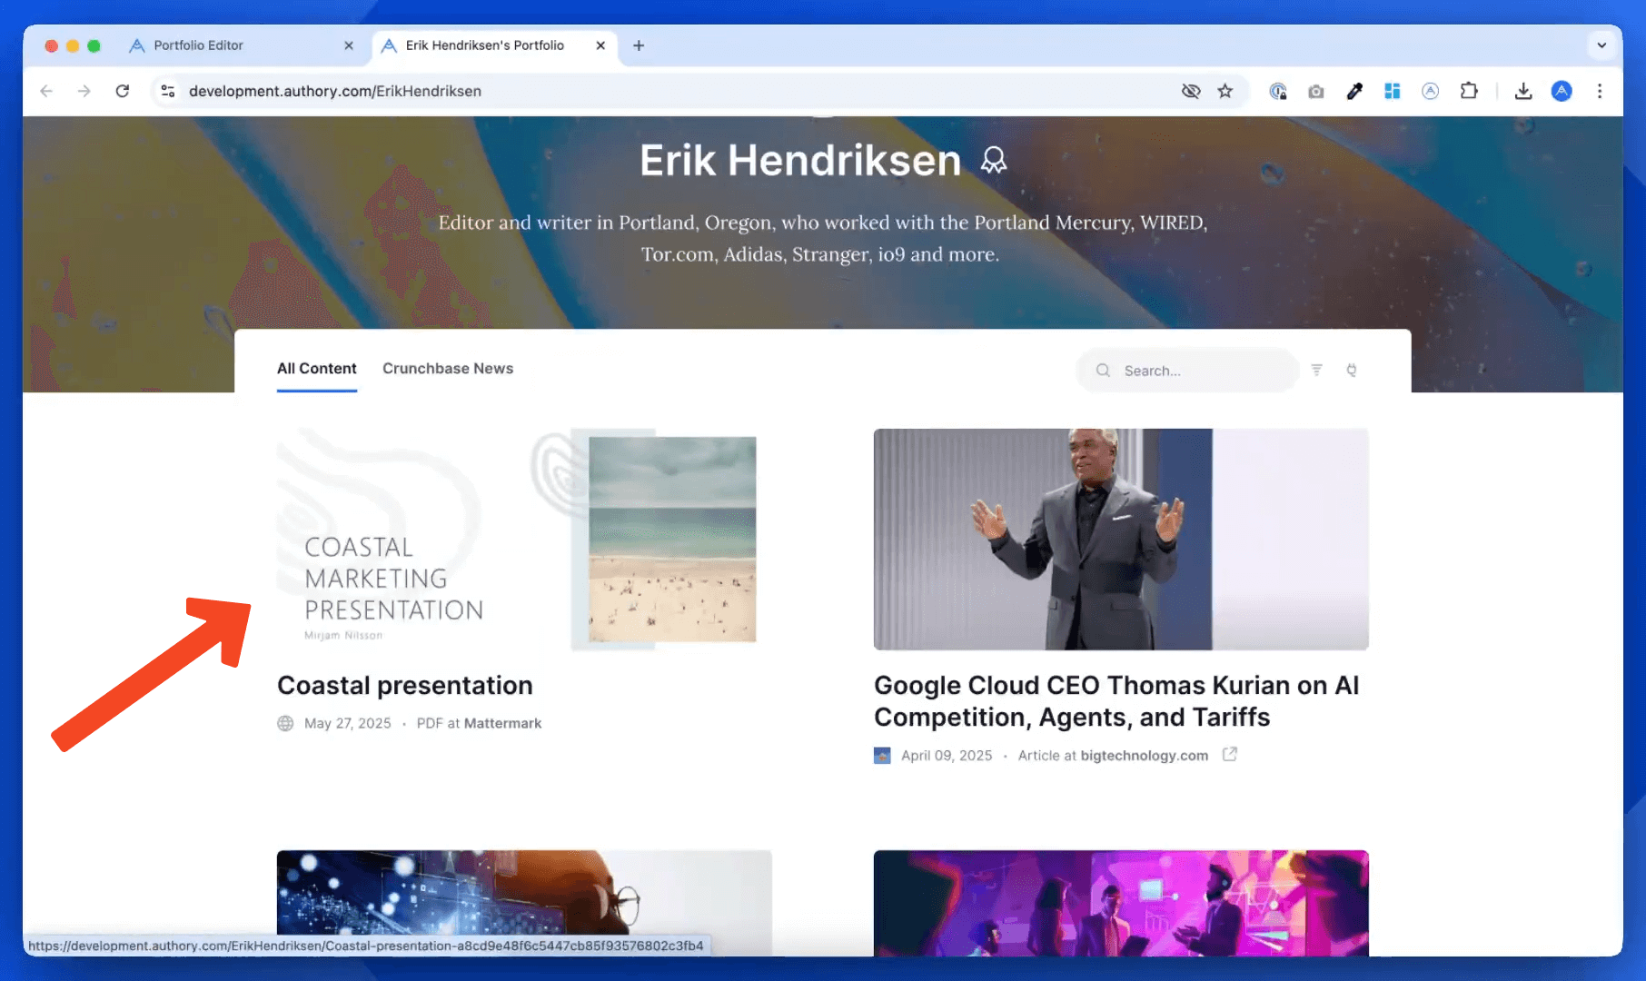
Task: Click the first extension icon next to star
Action: (x=1278, y=91)
